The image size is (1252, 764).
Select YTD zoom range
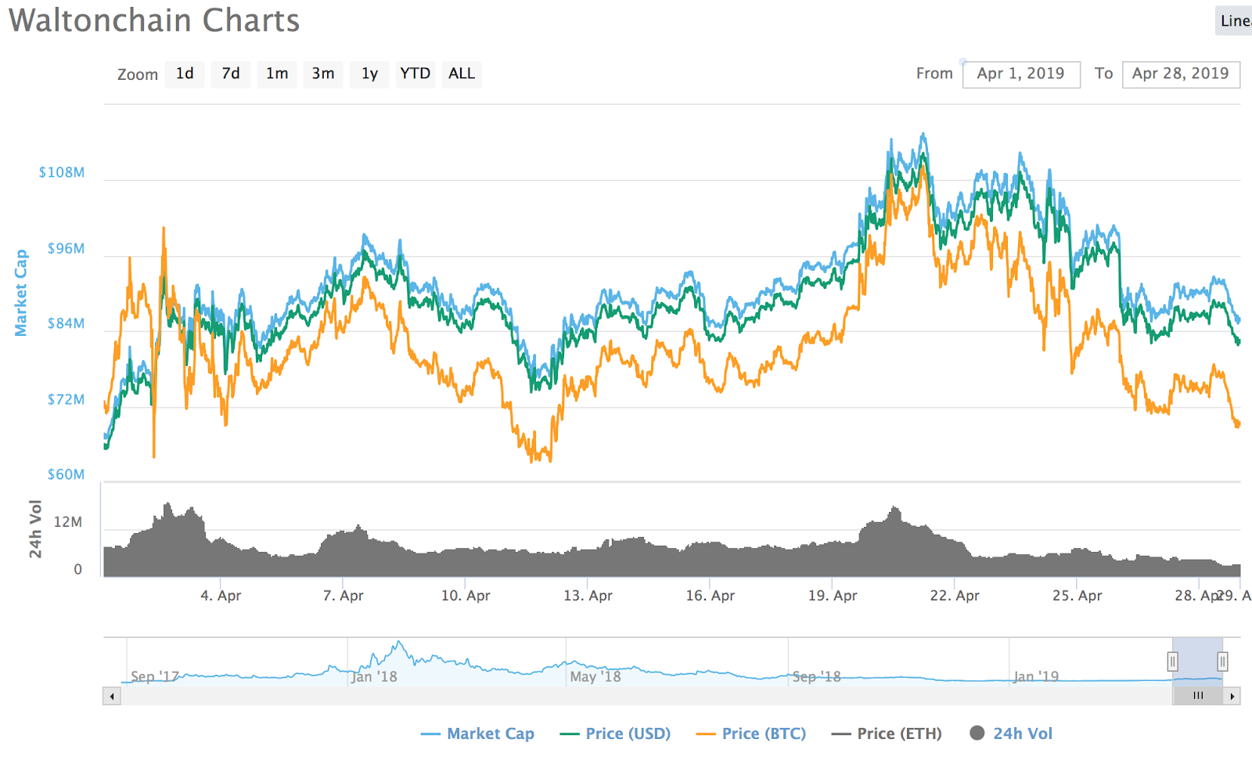click(x=416, y=74)
